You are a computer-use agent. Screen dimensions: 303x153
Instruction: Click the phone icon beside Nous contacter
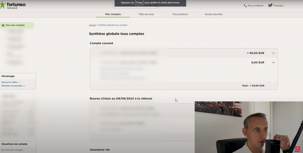click(245, 6)
